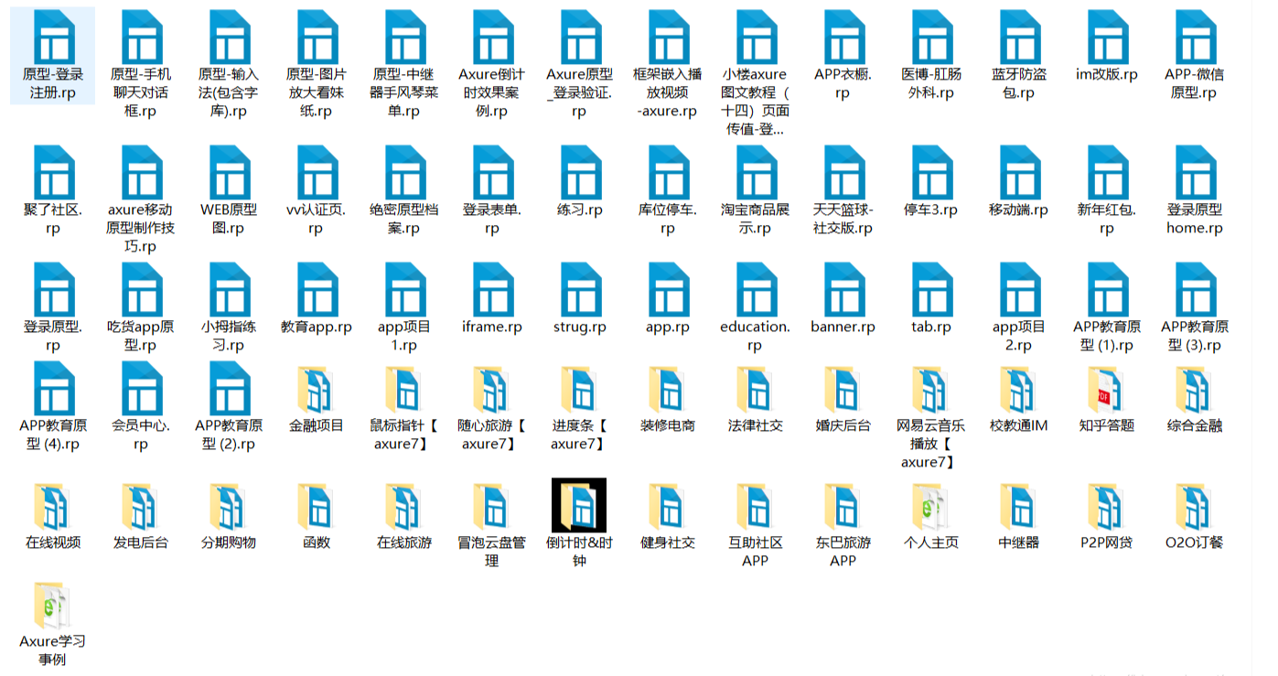Select the iframe.rp file icon

pyautogui.click(x=493, y=289)
